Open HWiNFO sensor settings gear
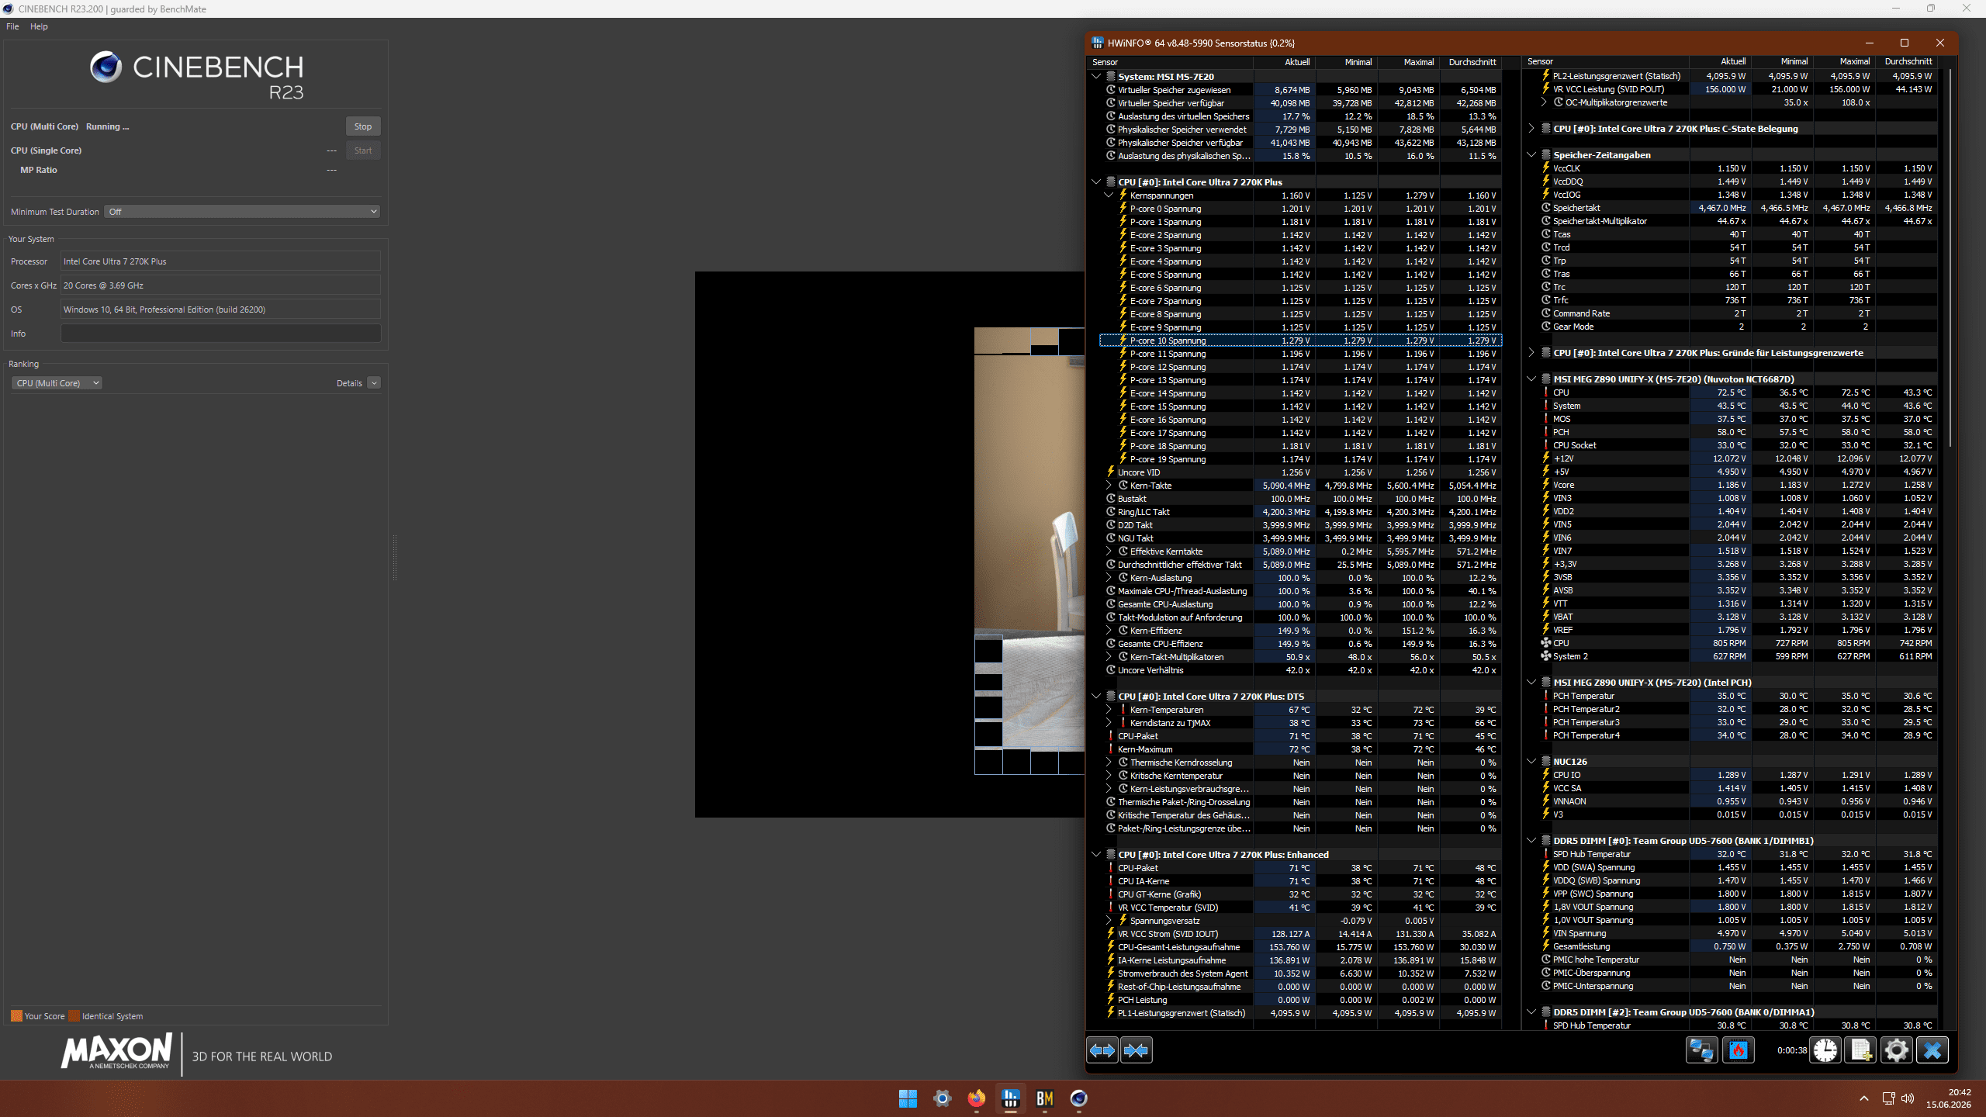The height and width of the screenshot is (1117, 1986). coord(1897,1050)
